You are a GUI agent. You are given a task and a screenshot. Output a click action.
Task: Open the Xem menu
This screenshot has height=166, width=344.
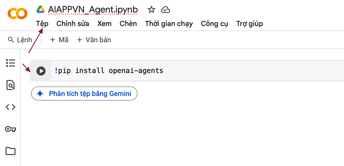(104, 24)
